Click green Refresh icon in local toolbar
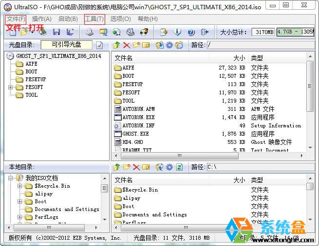 point(179,167)
